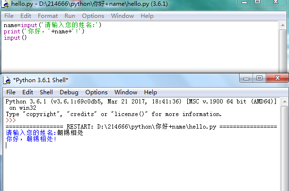Click the shell scrollbar up arrow
The width and height of the screenshot is (289, 191).
click(285, 102)
